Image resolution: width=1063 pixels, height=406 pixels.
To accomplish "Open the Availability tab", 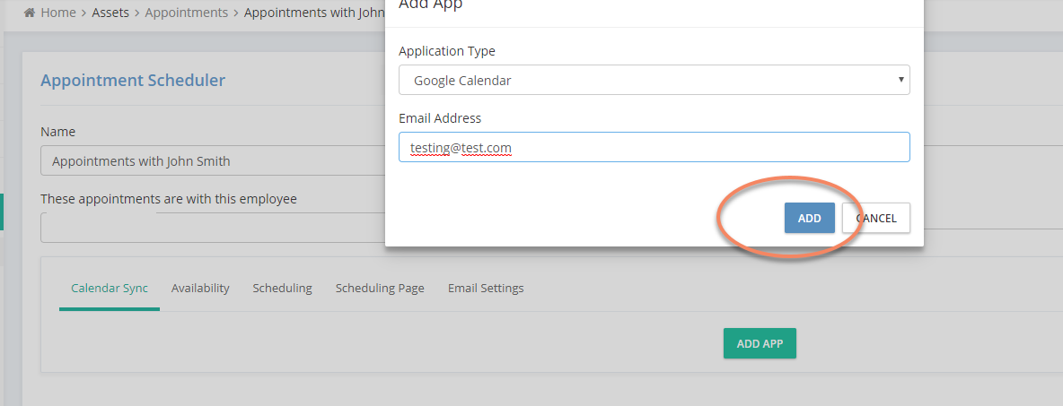I will 200,288.
